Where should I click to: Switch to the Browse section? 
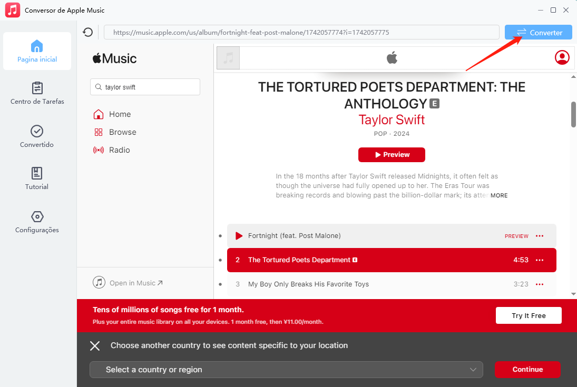coord(122,132)
